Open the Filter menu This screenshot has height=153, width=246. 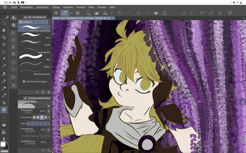pos(91,7)
